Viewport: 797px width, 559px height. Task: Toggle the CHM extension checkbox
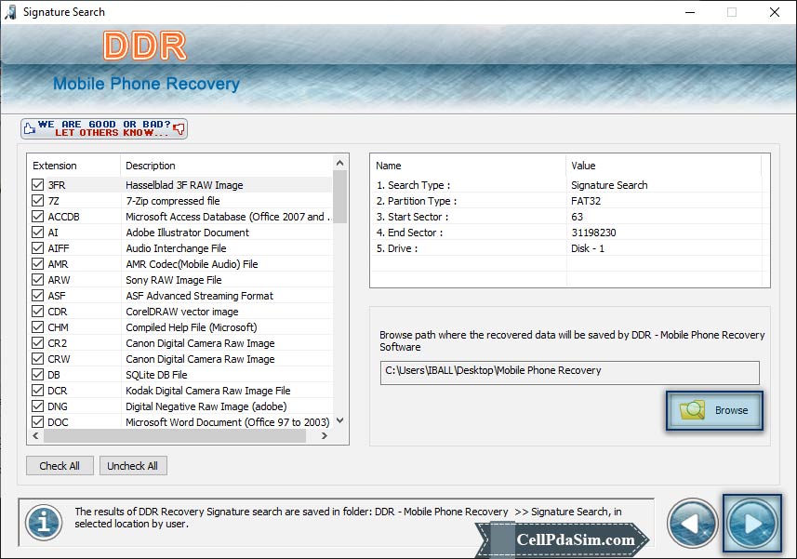click(x=37, y=326)
